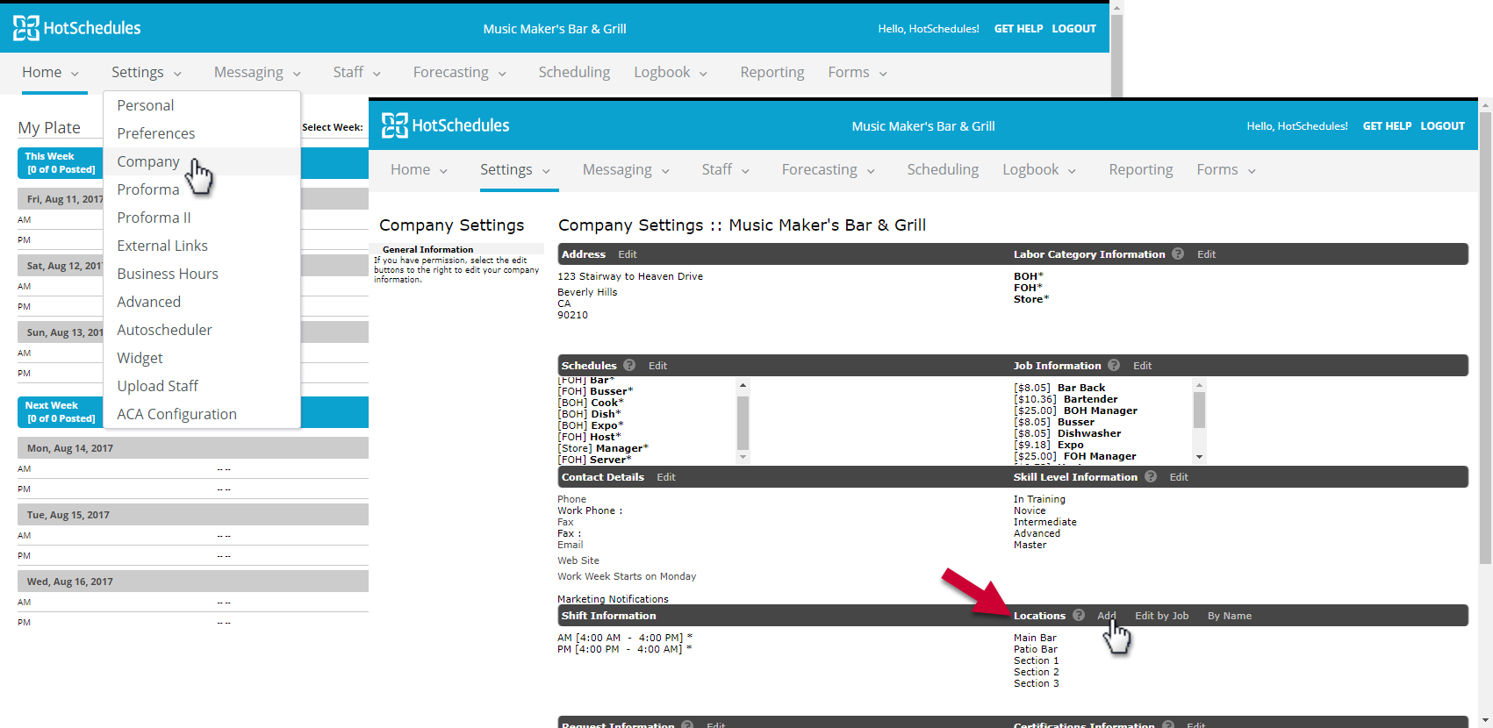
Task: Select Upload Staff from Settings menu
Action: [x=202, y=386]
